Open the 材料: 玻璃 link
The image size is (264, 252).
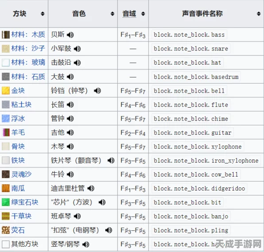(28, 62)
